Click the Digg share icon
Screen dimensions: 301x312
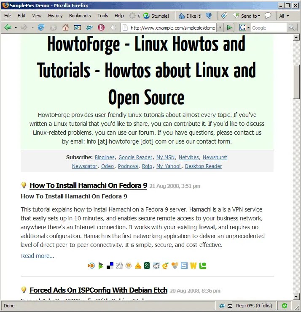point(119,266)
